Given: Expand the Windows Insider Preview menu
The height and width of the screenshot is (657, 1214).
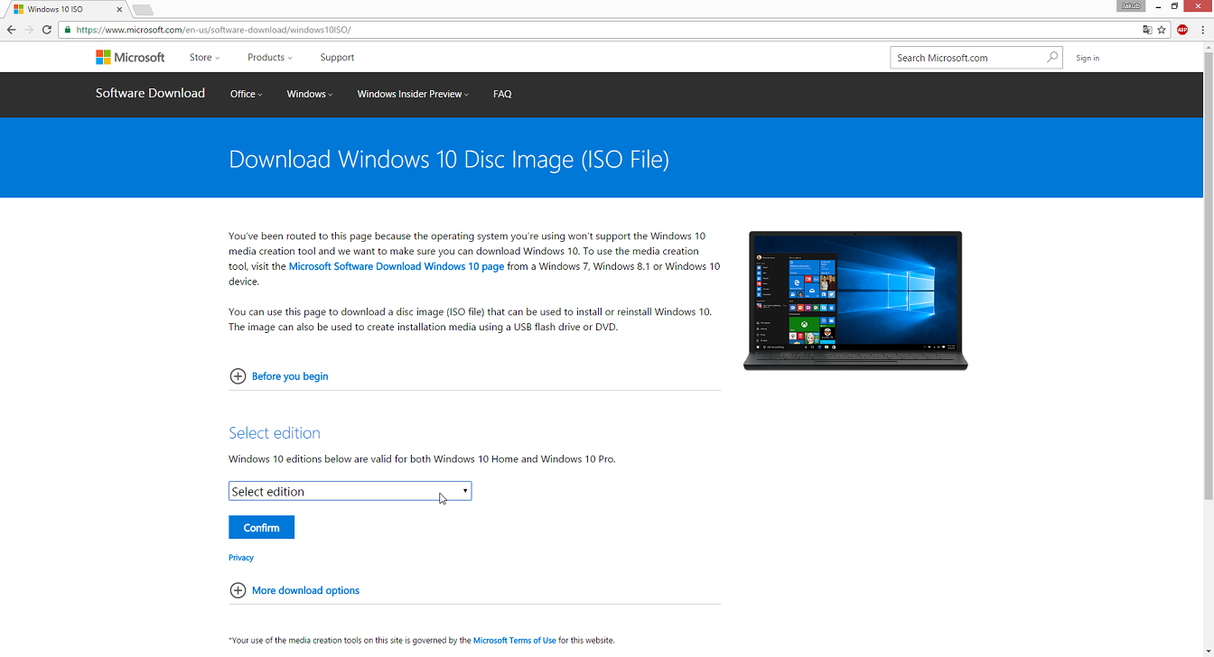Looking at the screenshot, I should (x=413, y=94).
